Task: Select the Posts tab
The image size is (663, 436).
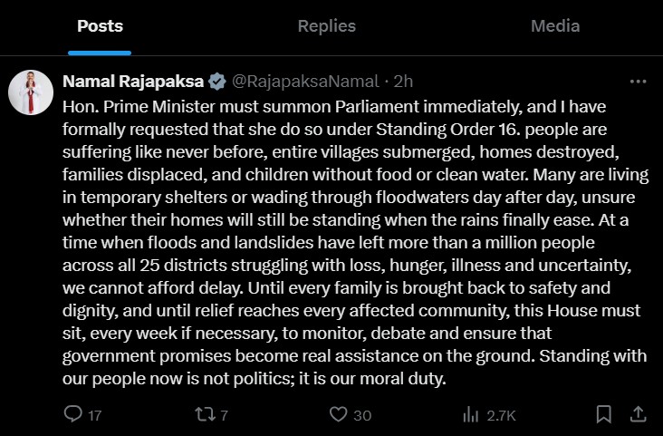Action: pos(100,26)
